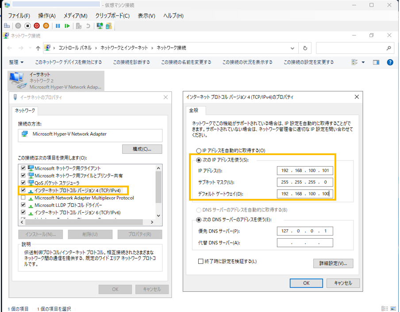
Task: Click the address bar control panel icon
Action: (47, 48)
